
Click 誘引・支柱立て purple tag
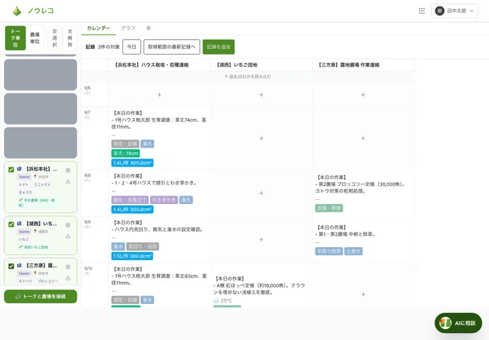130,200
